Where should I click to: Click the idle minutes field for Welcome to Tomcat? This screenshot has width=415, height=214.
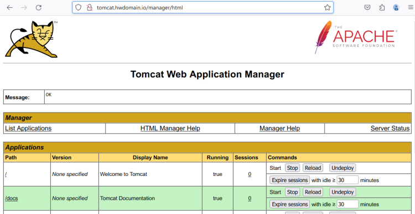tap(348, 180)
